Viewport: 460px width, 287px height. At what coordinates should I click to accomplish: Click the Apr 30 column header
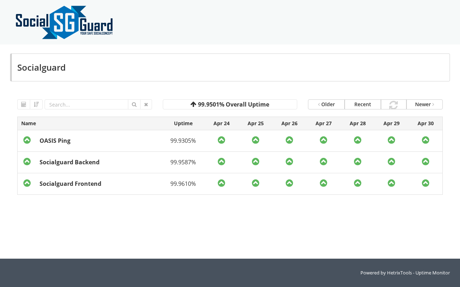point(425,123)
